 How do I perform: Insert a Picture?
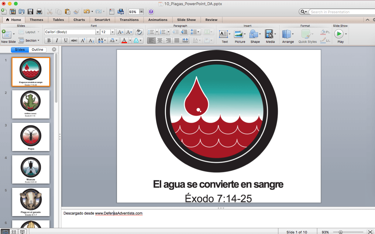[x=239, y=36]
